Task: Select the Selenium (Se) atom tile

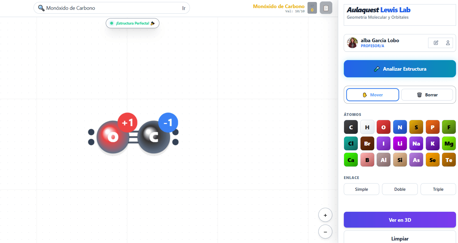Action: pos(433,160)
